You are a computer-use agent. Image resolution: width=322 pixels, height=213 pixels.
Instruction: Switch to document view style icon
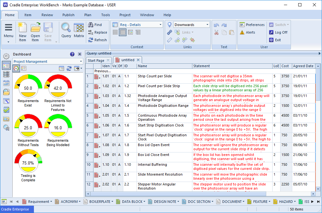coord(130,32)
